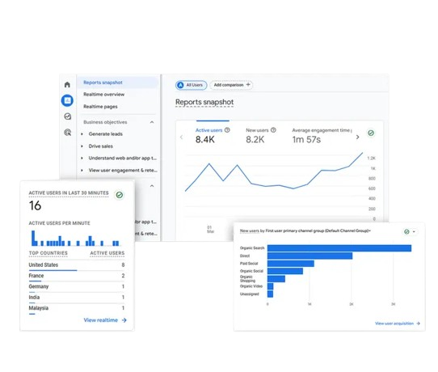This screenshot has height=372, width=438.
Task: Click green check icon on snapshot chart card
Action: [x=371, y=133]
